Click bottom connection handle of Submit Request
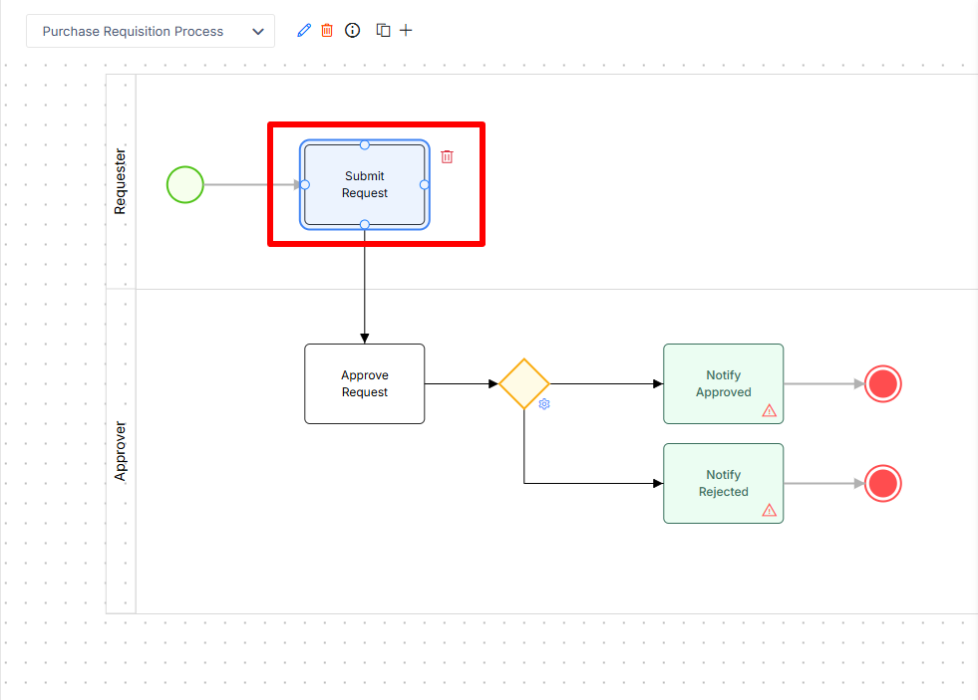Viewport: 978px width, 700px height. tap(365, 225)
